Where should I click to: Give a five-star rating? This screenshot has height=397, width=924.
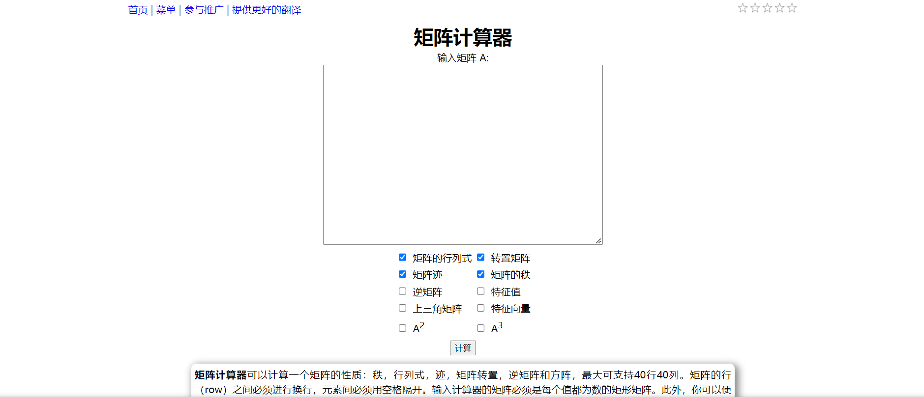[792, 8]
